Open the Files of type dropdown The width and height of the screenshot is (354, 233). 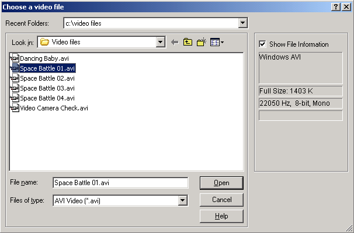tap(182, 200)
